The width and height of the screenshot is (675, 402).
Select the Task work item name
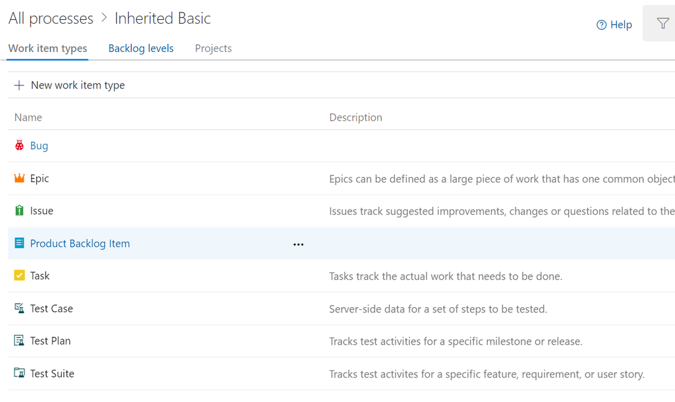(40, 276)
